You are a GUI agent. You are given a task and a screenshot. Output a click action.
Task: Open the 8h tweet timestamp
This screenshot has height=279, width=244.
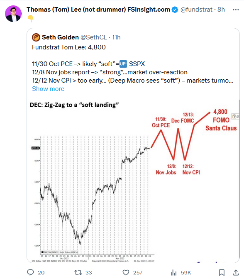point(221,10)
